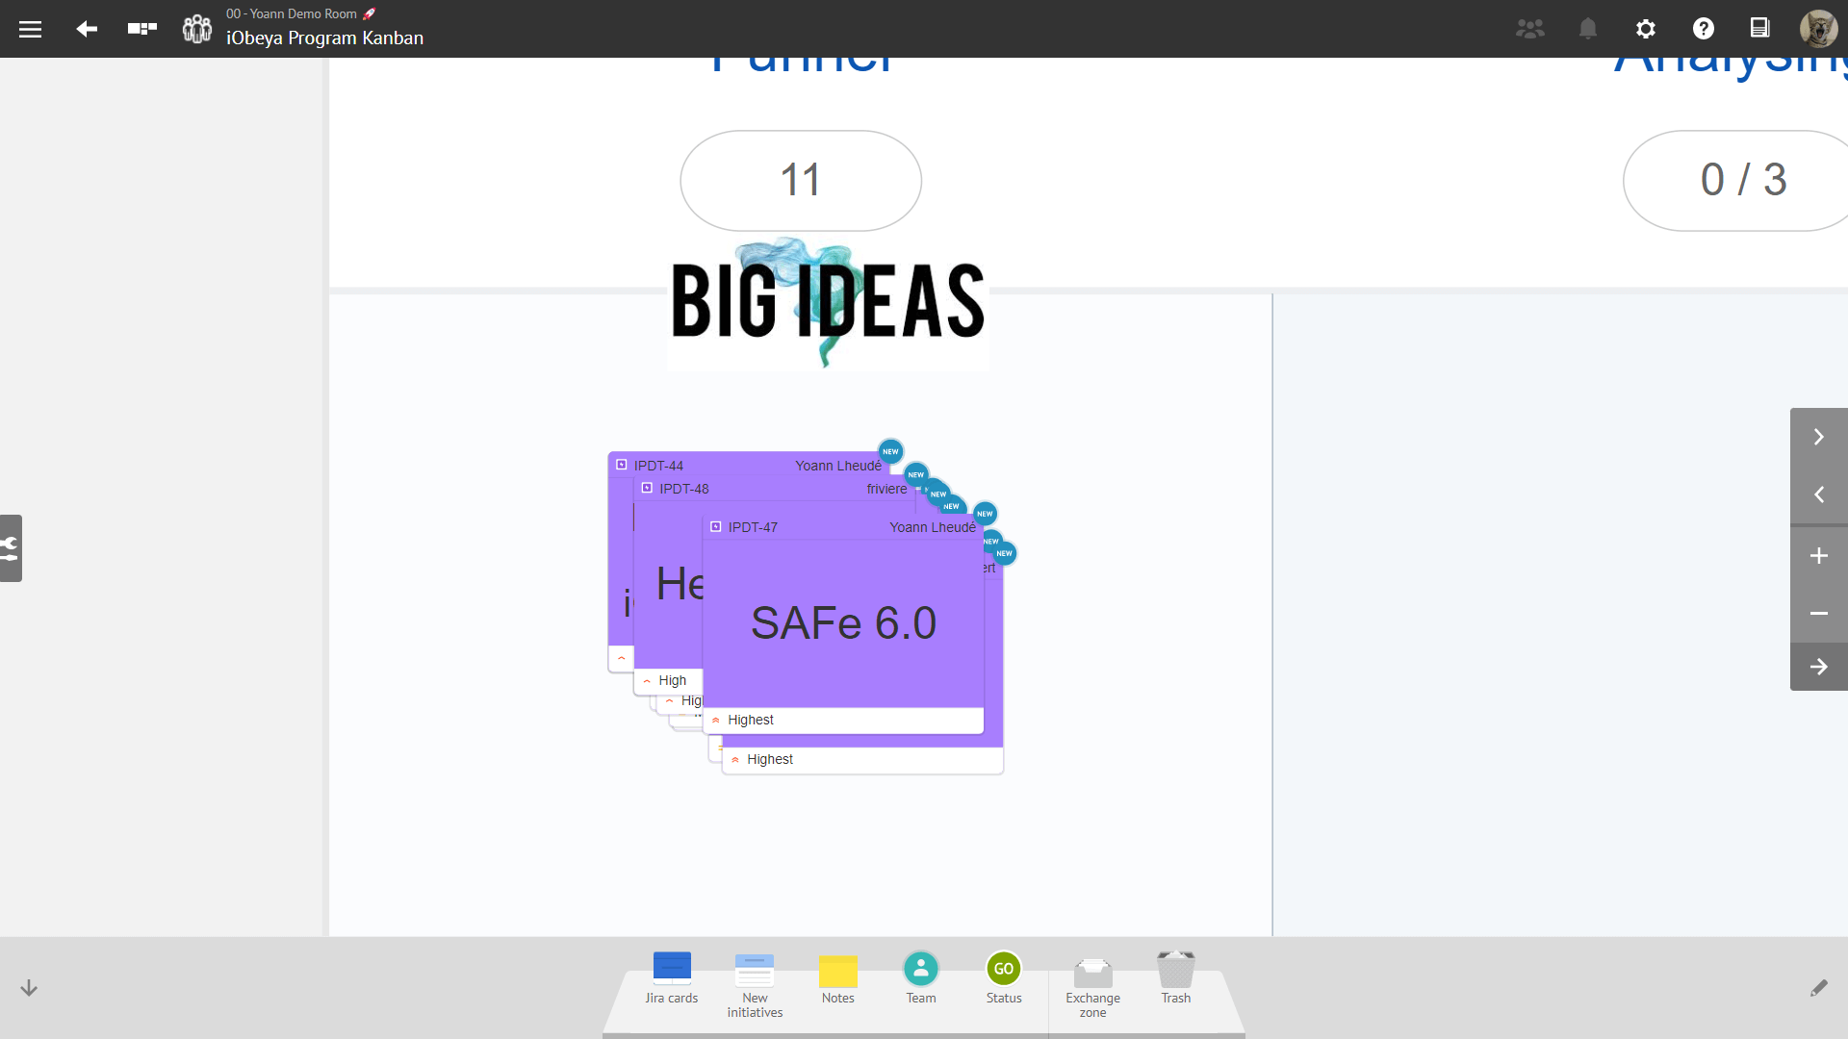Click the edit pencil icon
Viewport: 1848px width, 1039px height.
(1818, 988)
